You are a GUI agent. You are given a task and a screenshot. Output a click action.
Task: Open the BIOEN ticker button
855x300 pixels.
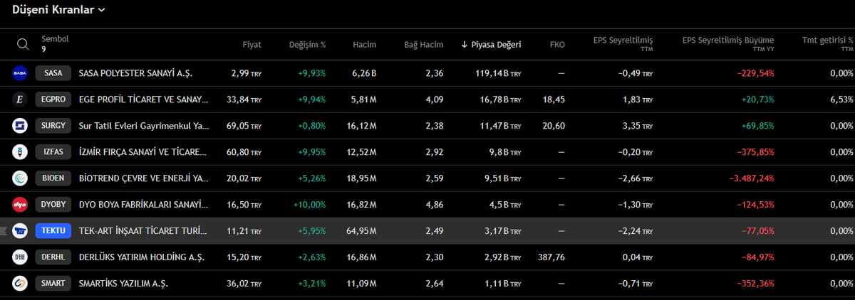pos(53,178)
